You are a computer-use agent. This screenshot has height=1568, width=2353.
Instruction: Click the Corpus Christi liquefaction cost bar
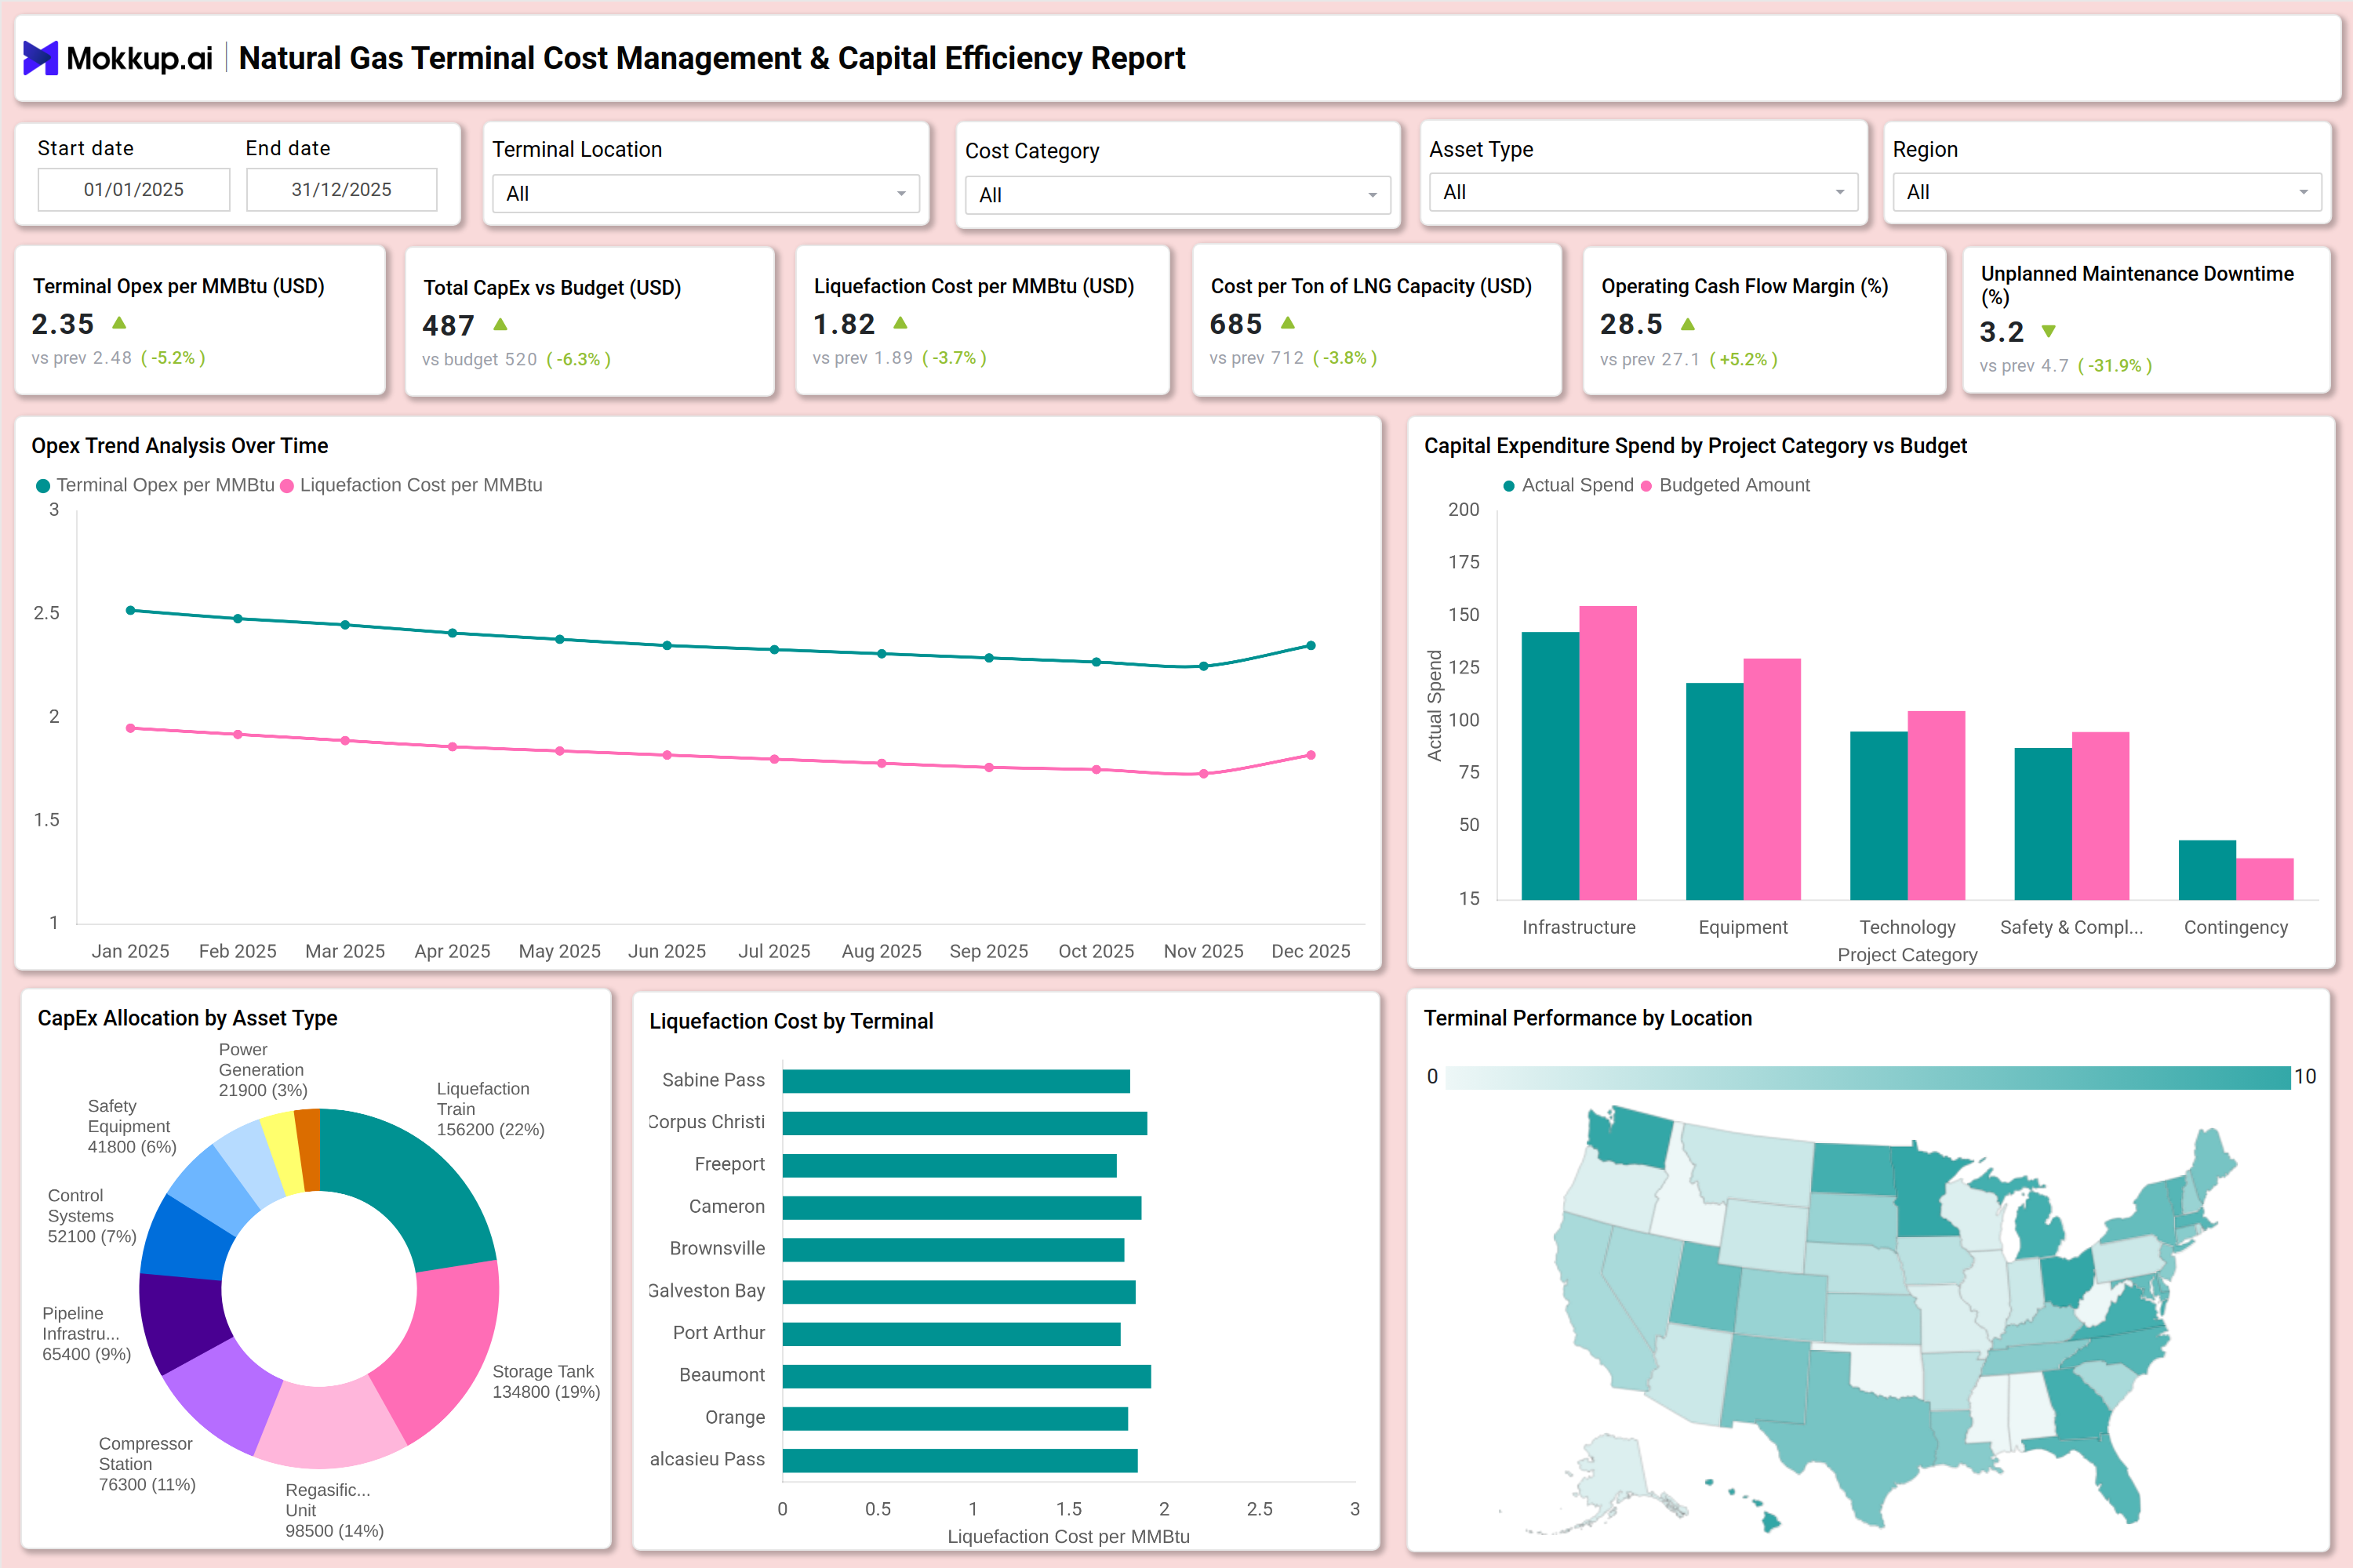tap(965, 1123)
